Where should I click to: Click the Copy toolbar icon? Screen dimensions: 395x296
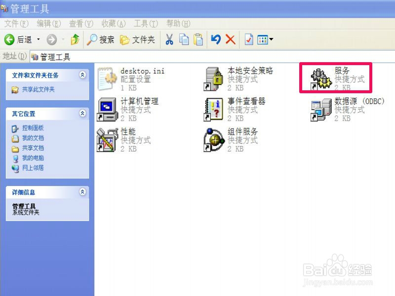[x=184, y=39]
